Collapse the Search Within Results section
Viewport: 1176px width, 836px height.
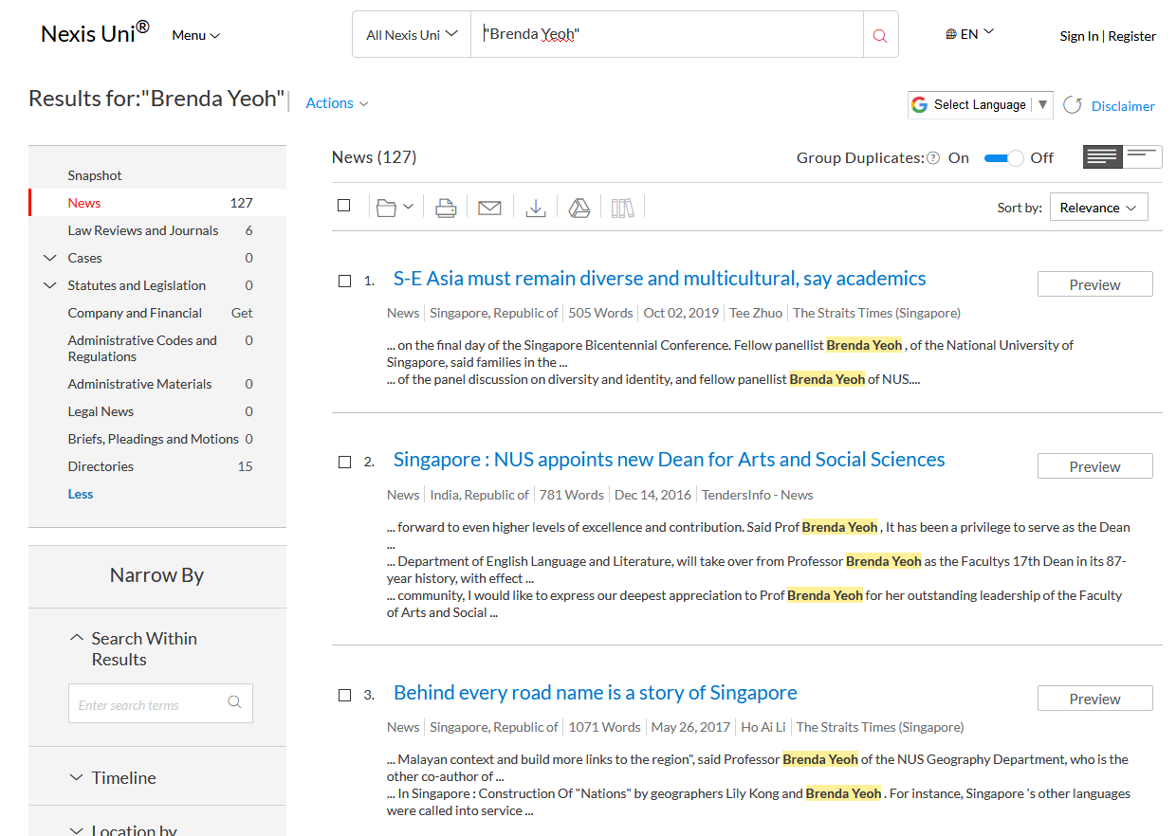click(x=77, y=639)
